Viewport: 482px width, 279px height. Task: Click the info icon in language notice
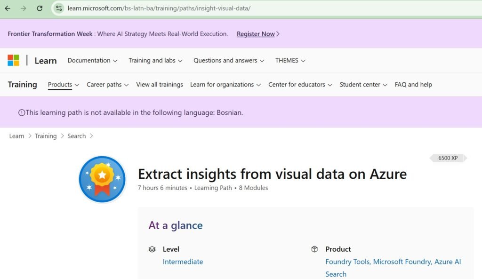click(x=22, y=113)
